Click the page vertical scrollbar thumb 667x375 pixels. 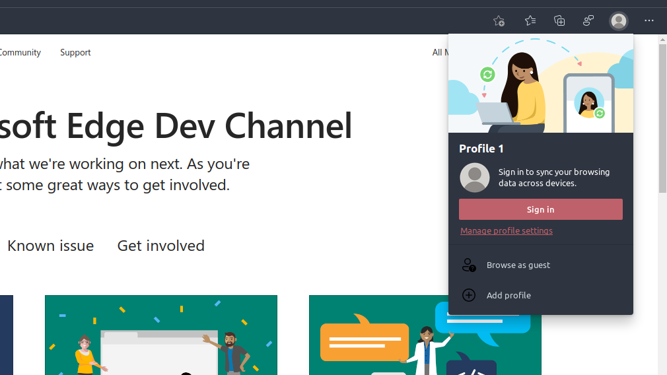point(662,118)
